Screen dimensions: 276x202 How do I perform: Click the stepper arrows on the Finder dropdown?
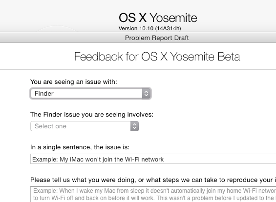[146, 93]
